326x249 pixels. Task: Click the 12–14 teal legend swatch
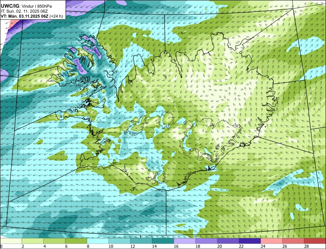(141, 241)
